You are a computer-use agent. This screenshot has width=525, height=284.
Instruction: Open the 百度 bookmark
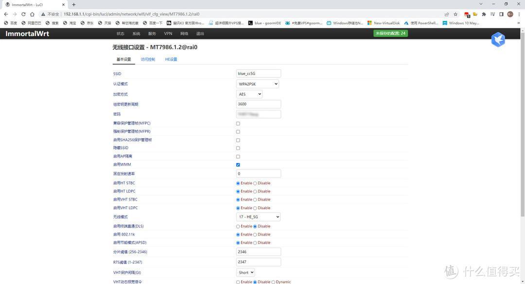pyautogui.click(x=10, y=23)
